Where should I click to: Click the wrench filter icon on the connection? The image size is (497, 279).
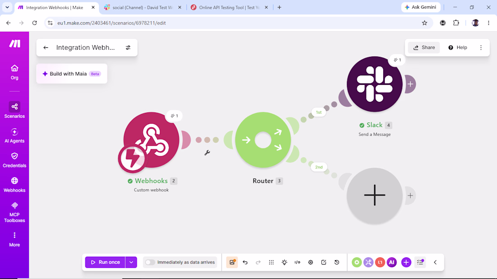(207, 153)
